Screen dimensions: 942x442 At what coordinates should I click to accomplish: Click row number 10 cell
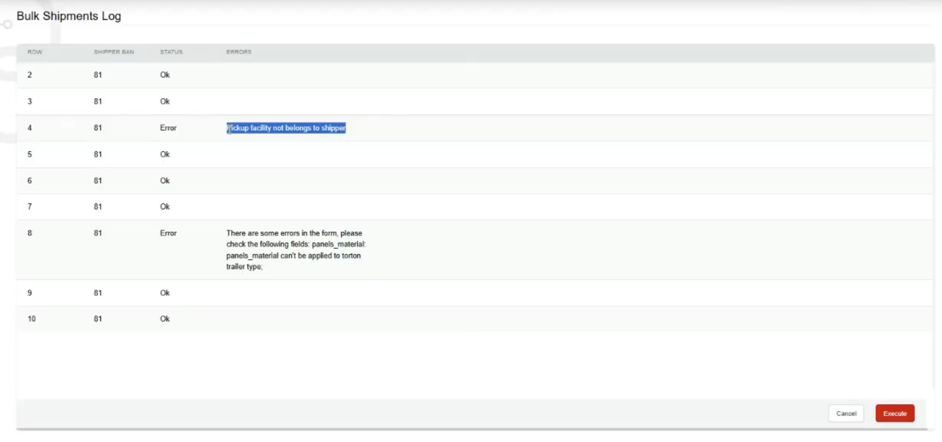click(31, 319)
